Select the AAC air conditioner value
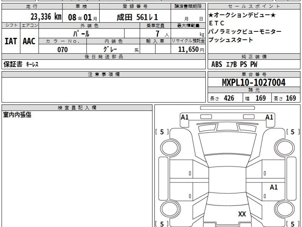 [29, 41]
